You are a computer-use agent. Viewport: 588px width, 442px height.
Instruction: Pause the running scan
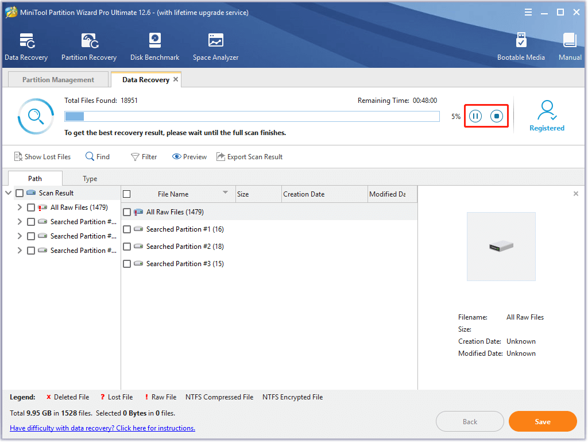(475, 116)
